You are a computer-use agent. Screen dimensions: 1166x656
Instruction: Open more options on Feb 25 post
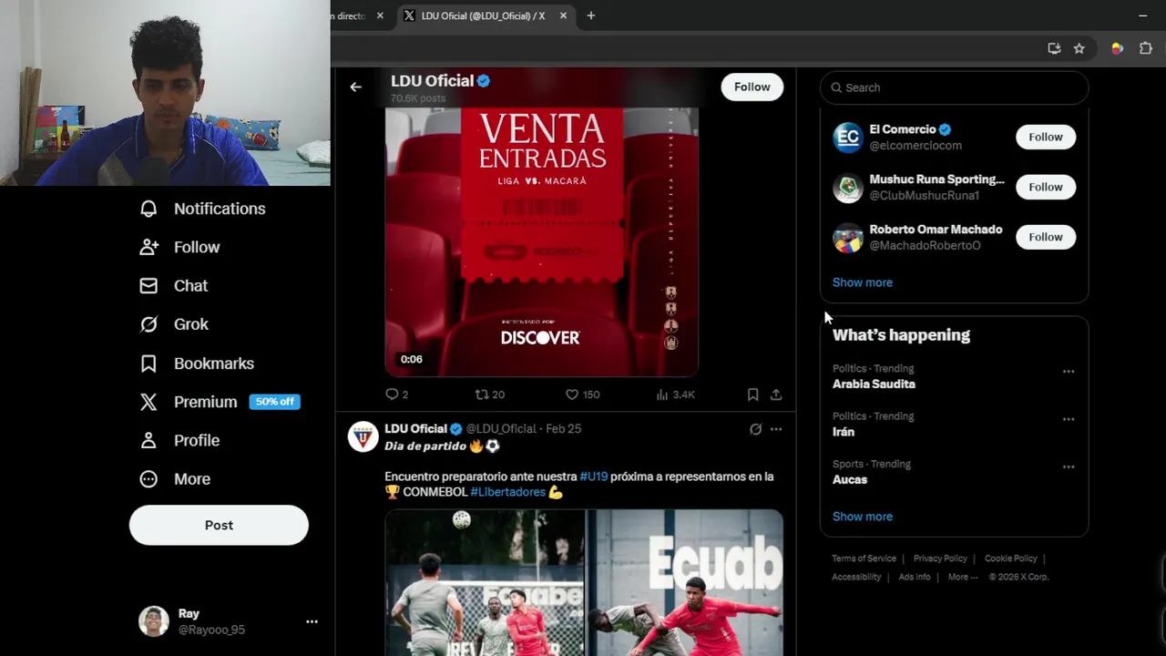pyautogui.click(x=776, y=429)
